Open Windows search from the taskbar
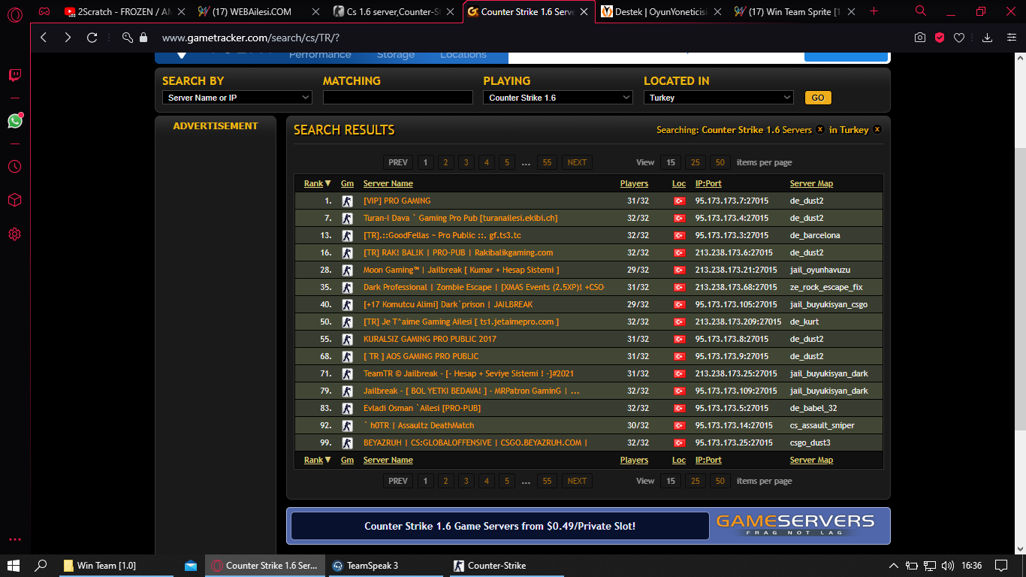The height and width of the screenshot is (577, 1026). 41,566
